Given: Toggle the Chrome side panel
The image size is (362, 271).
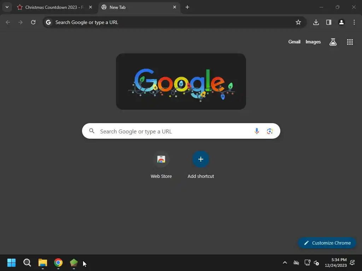Looking at the screenshot, I should [329, 22].
